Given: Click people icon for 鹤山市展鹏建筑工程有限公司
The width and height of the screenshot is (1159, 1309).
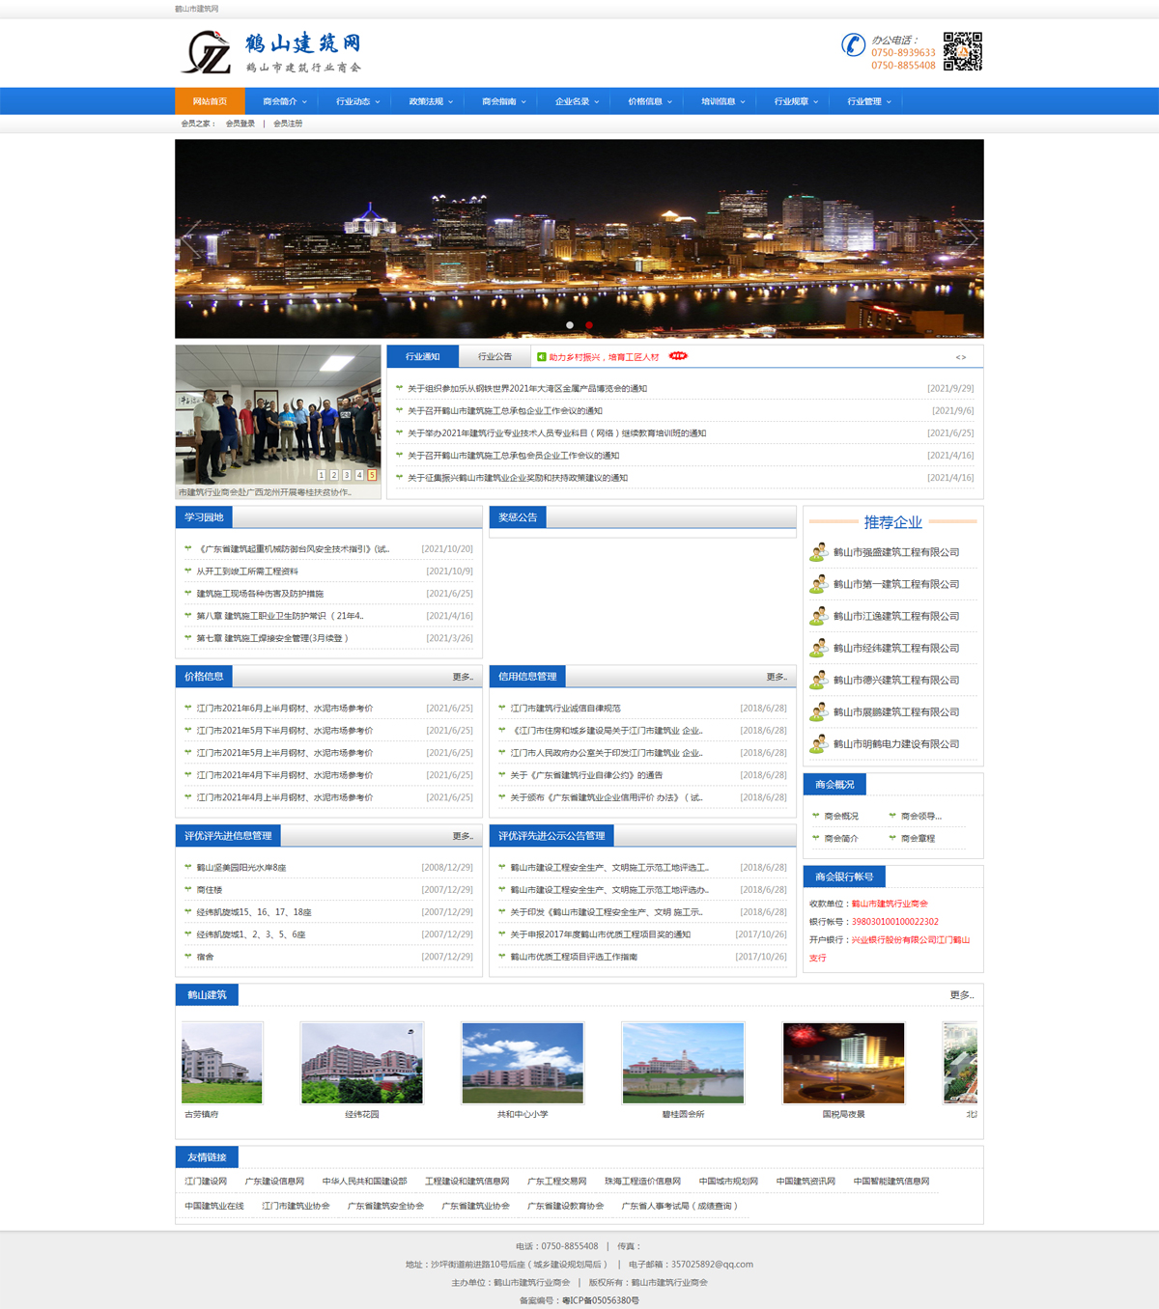Looking at the screenshot, I should coord(818,711).
